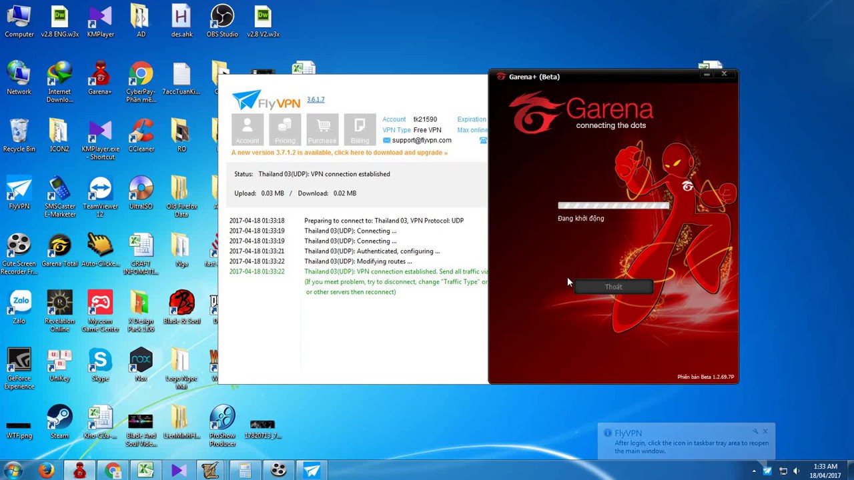Select the OBS Studio desktop shortcut
854x480 pixels.
(222, 21)
